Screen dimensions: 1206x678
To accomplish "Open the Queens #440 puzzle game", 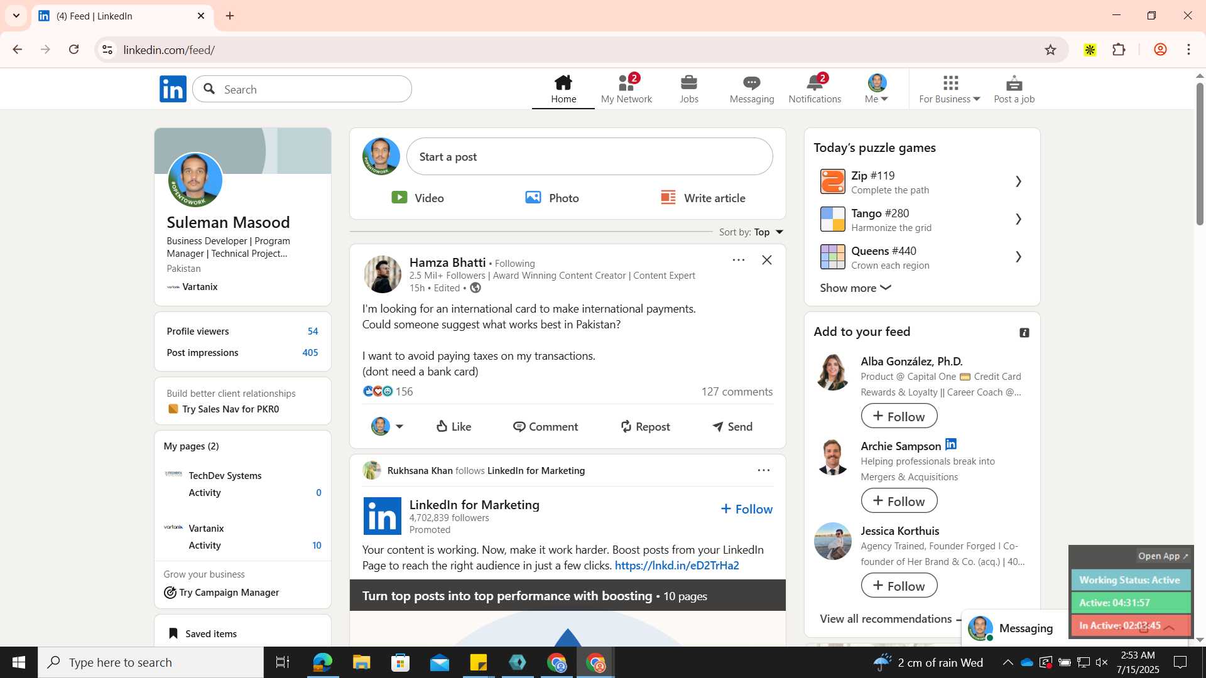I will pos(921,257).
